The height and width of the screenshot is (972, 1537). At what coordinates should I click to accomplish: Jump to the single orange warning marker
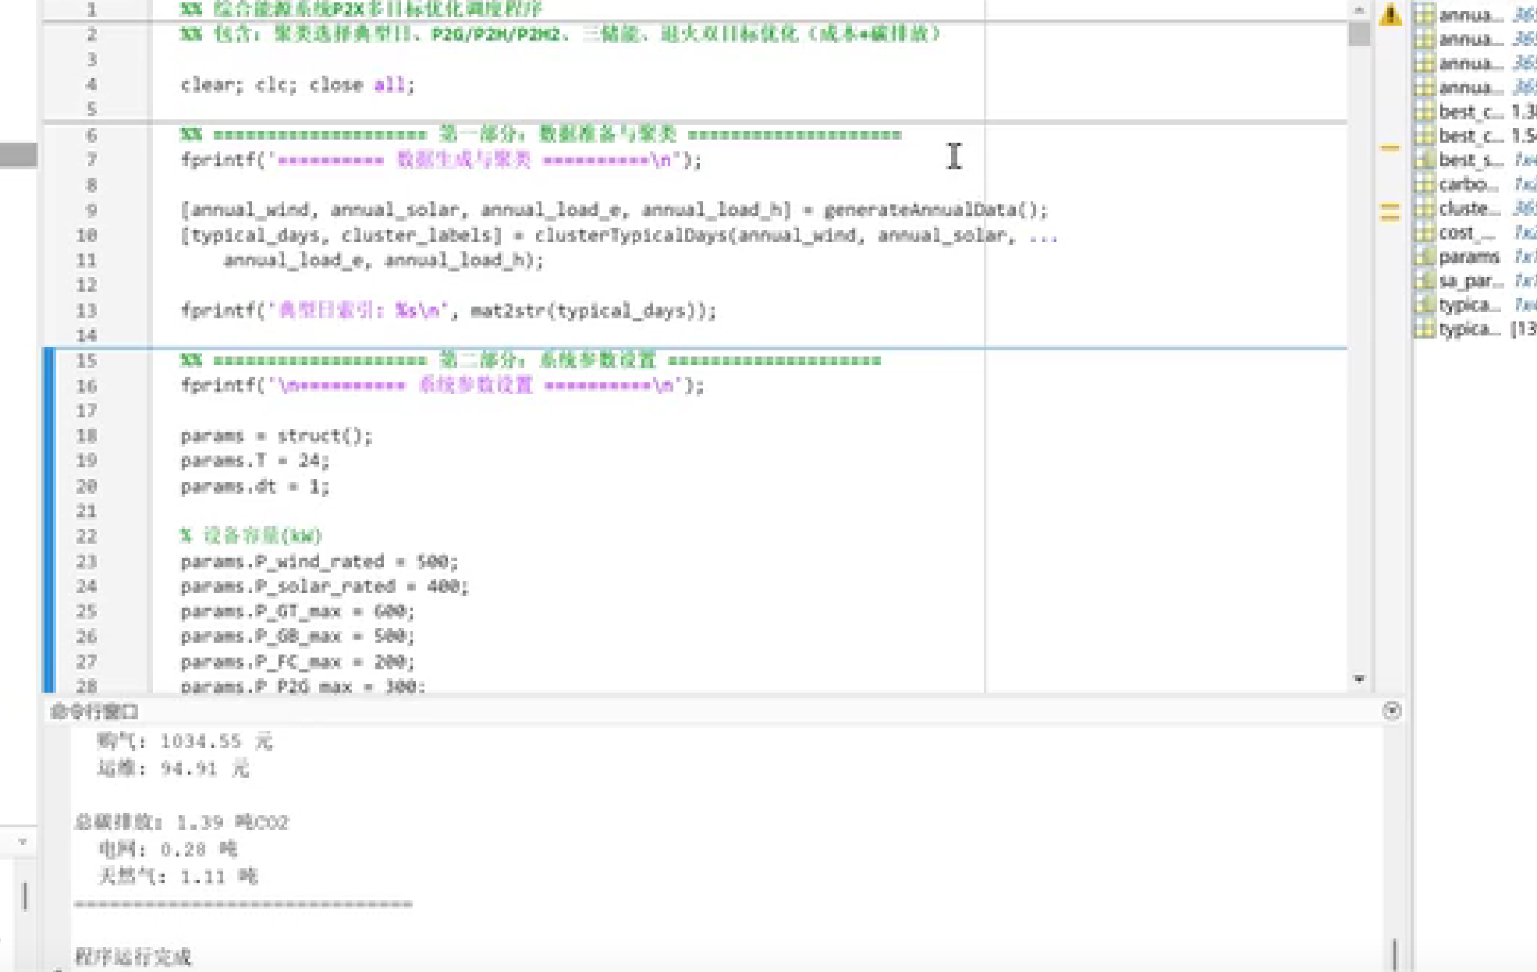(1390, 147)
